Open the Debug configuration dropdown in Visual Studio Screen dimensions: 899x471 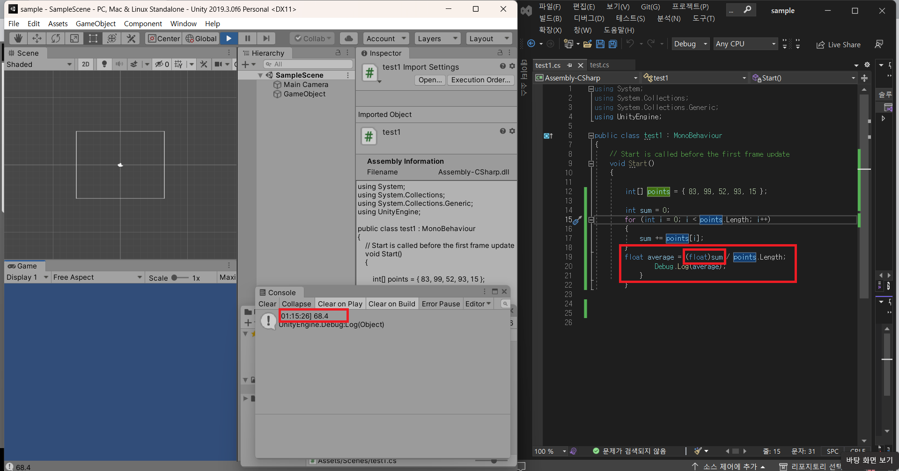point(691,44)
